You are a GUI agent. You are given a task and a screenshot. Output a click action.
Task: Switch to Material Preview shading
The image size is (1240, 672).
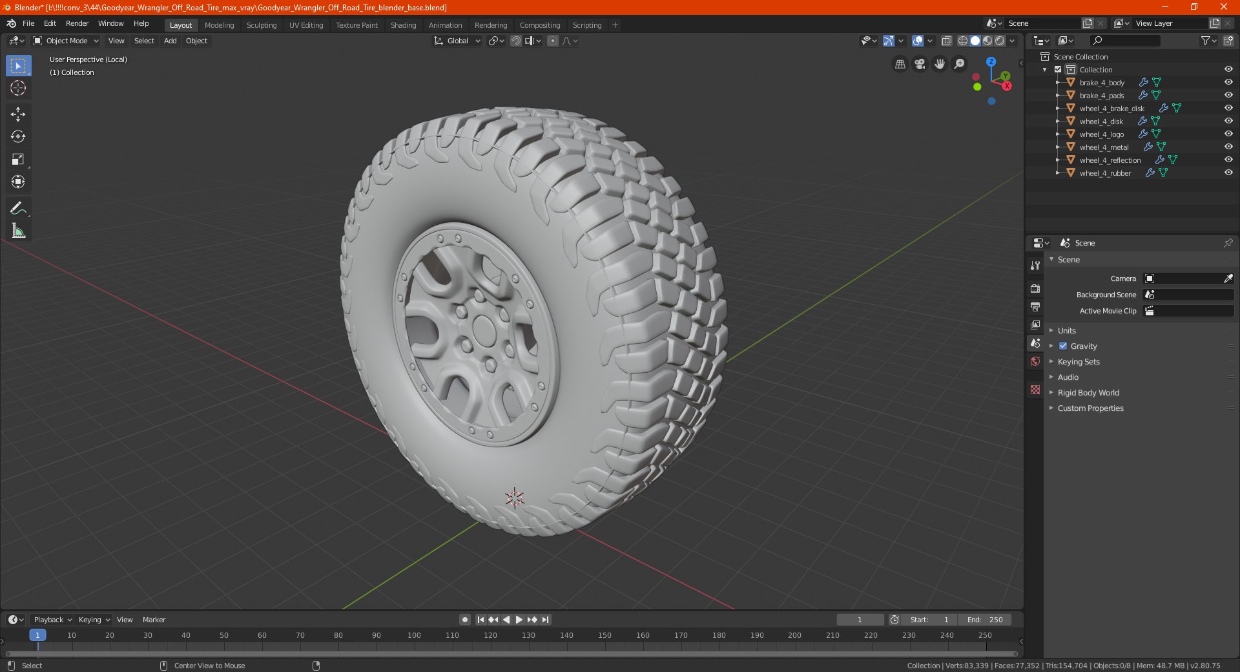tap(987, 41)
